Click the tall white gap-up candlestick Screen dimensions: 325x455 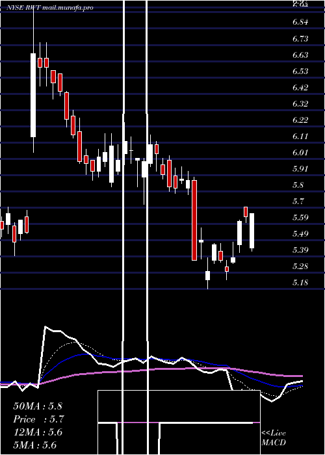(x=33, y=95)
